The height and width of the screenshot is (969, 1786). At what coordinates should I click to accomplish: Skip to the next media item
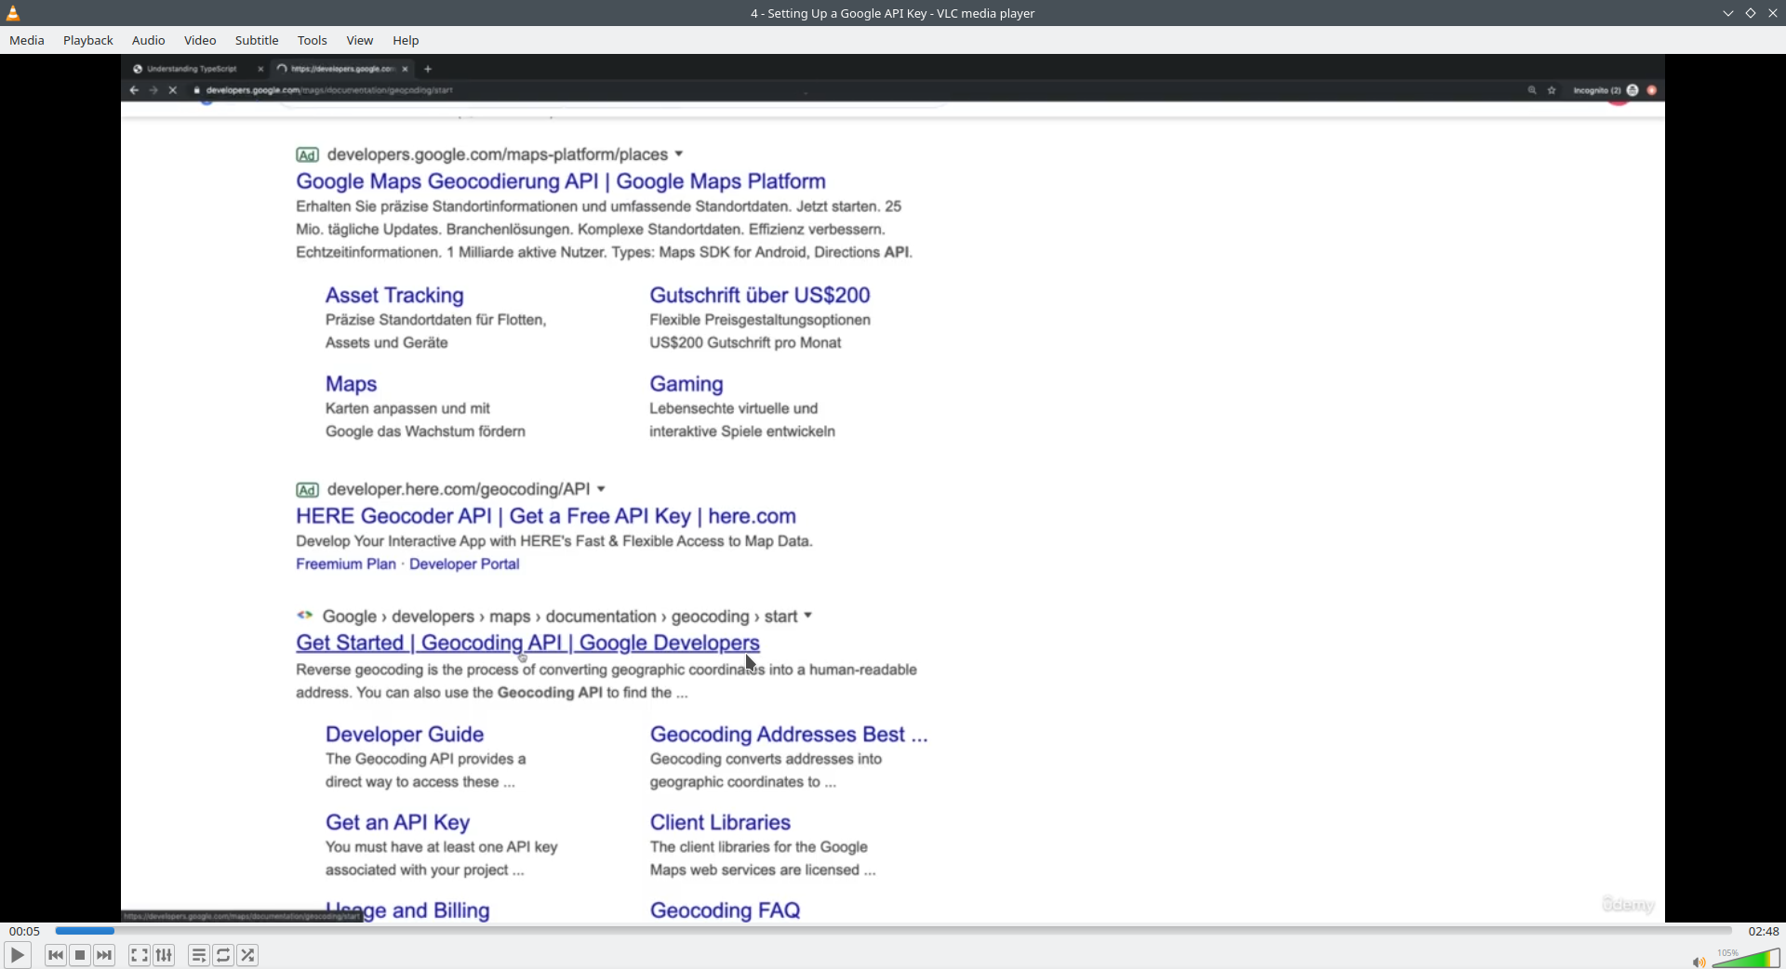tap(105, 955)
